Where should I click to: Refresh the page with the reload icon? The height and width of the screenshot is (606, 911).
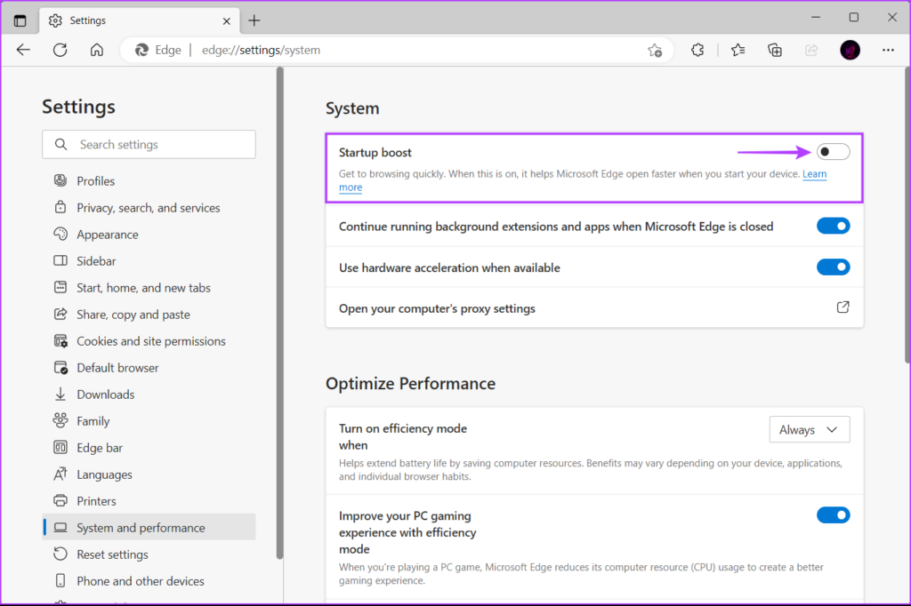pos(60,50)
